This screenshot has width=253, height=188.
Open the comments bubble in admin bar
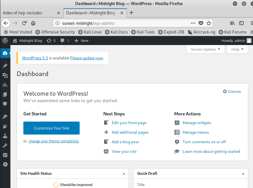coord(65,41)
